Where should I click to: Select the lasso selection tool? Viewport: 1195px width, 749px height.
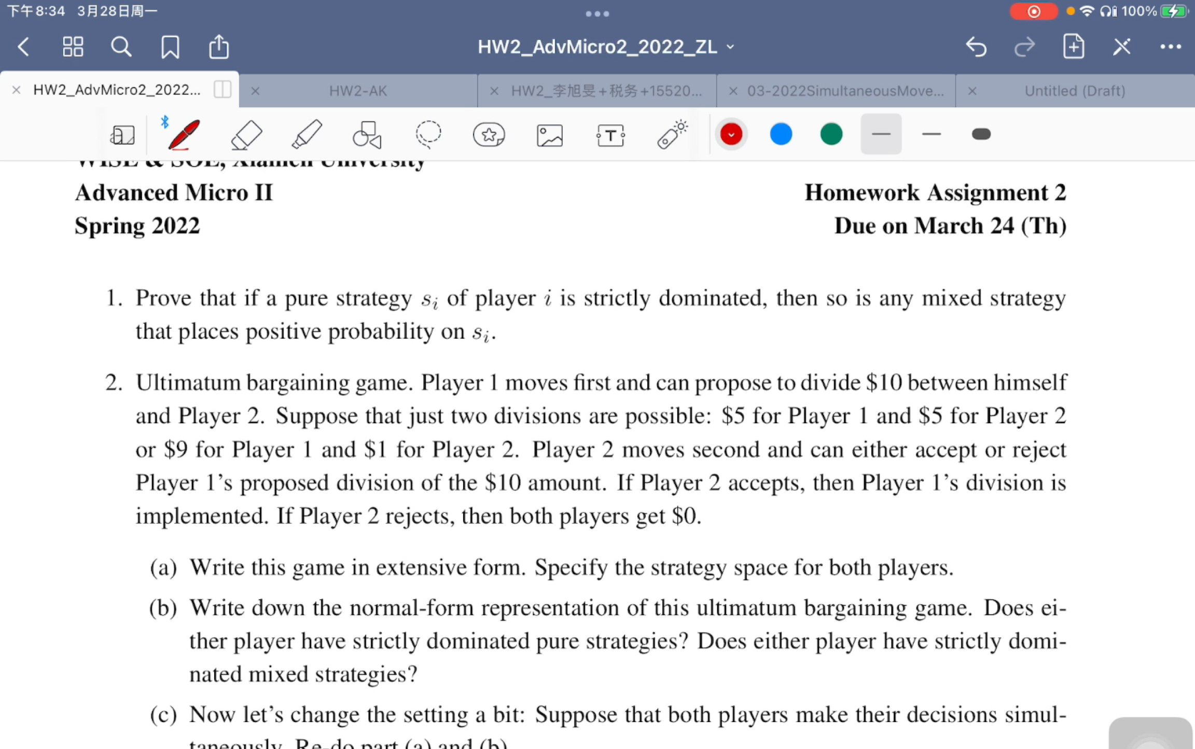click(x=428, y=134)
